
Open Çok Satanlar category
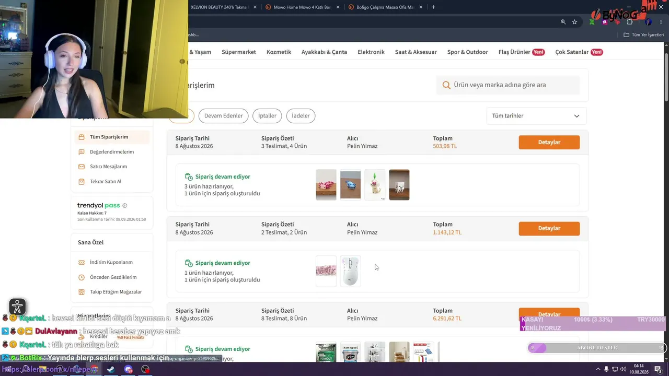pyautogui.click(x=579, y=52)
